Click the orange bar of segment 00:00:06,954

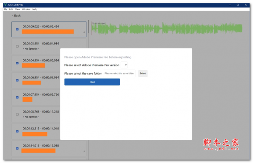(32, 83)
